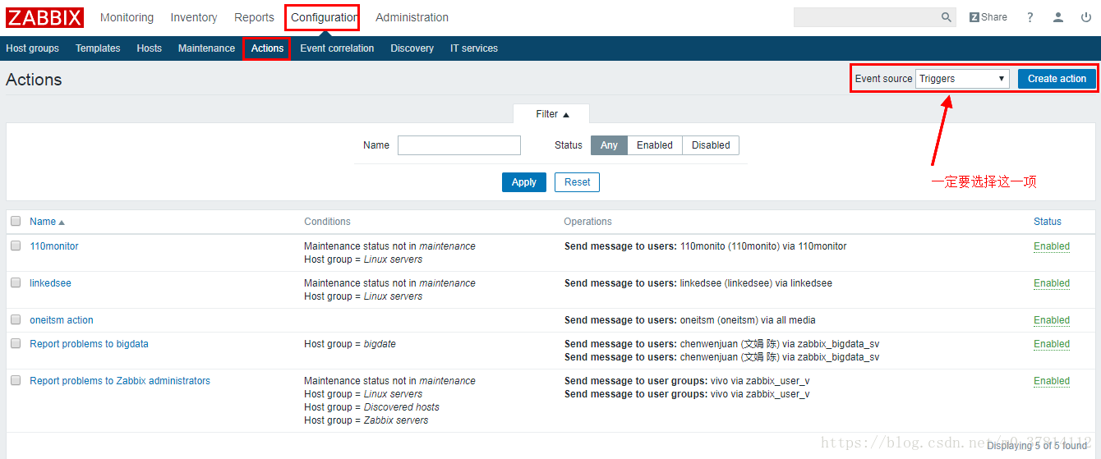Click 'Host group = Discovered hosts' condition
Image resolution: width=1101 pixels, height=459 pixels.
pos(371,407)
